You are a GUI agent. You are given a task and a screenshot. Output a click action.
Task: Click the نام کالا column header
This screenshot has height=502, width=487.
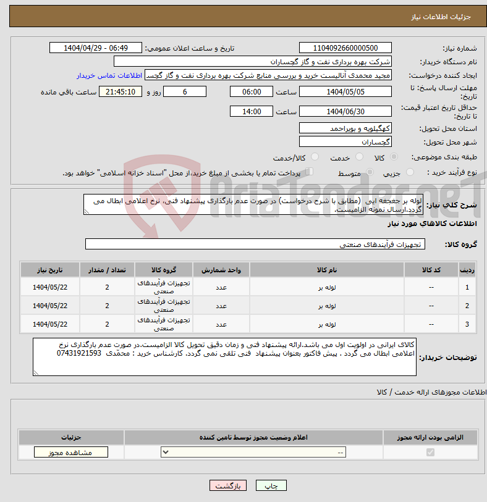click(327, 270)
